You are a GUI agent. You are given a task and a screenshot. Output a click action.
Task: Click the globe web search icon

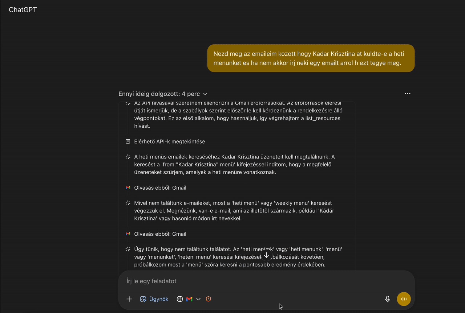pyautogui.click(x=180, y=299)
